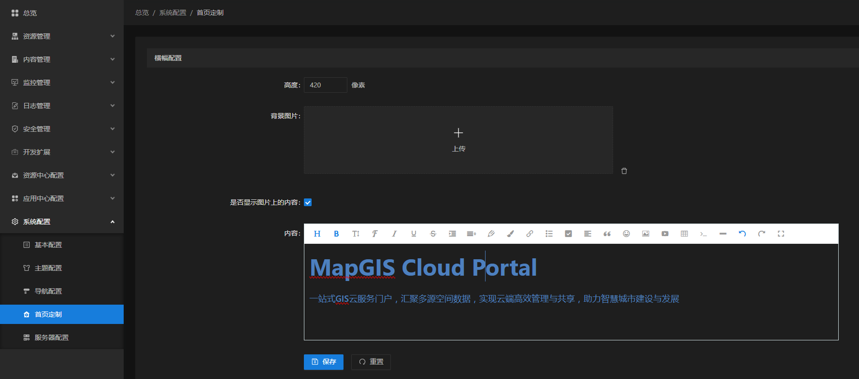
Task: Expand the 开发扩展 menu
Action: 62,152
